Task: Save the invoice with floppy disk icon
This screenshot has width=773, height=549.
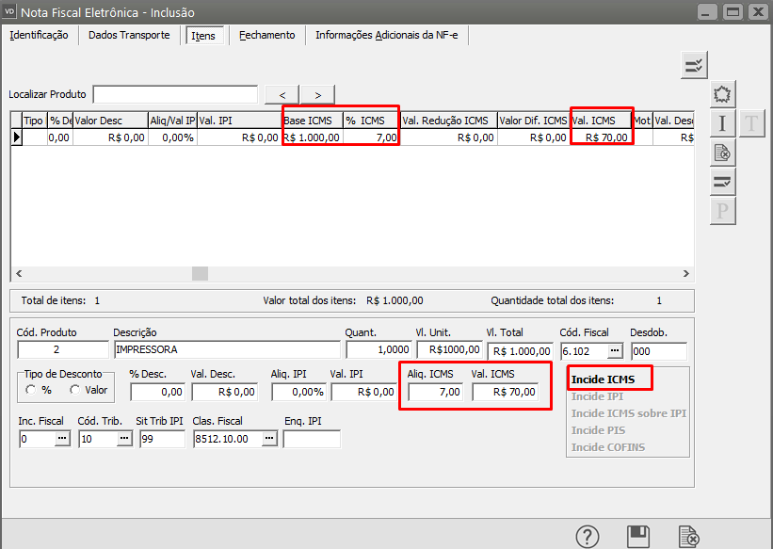Action: pyautogui.click(x=638, y=537)
